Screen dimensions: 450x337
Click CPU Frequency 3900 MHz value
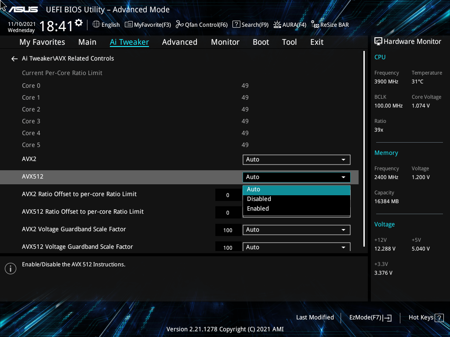click(x=386, y=82)
